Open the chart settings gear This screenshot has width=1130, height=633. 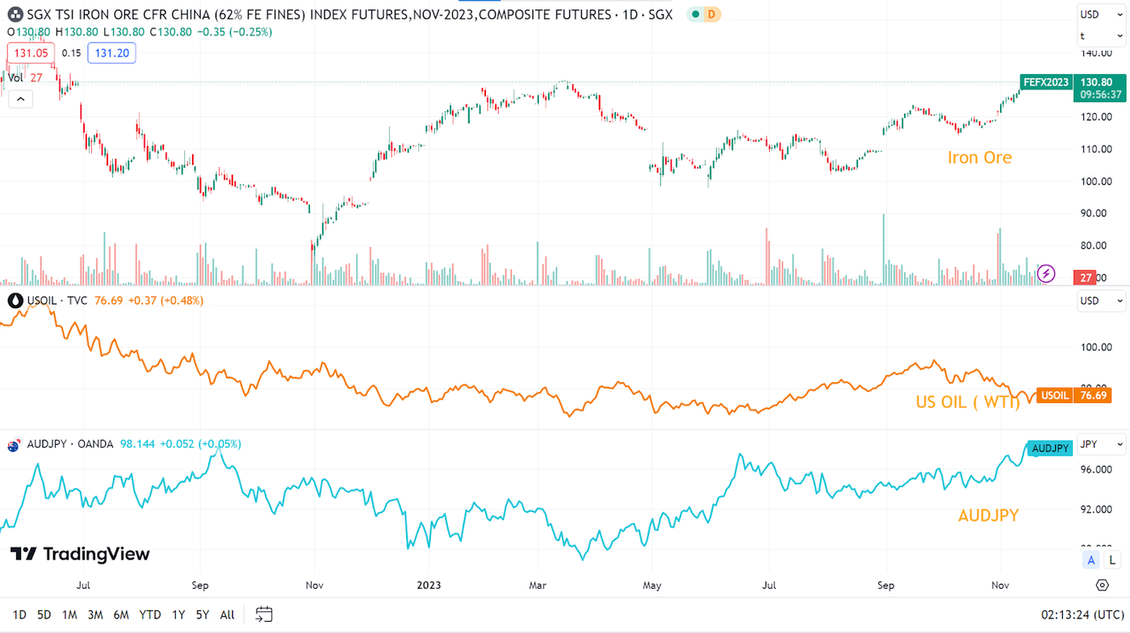point(1102,585)
